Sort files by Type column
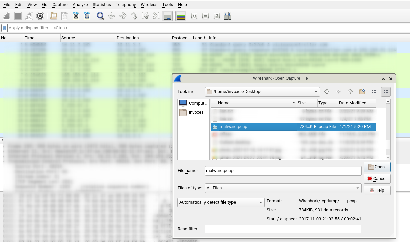The width and height of the screenshot is (410, 242). [x=328, y=103]
